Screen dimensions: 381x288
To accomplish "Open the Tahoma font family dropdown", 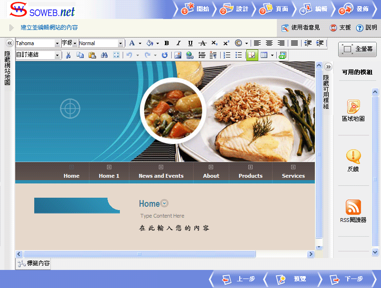I will (x=58, y=43).
